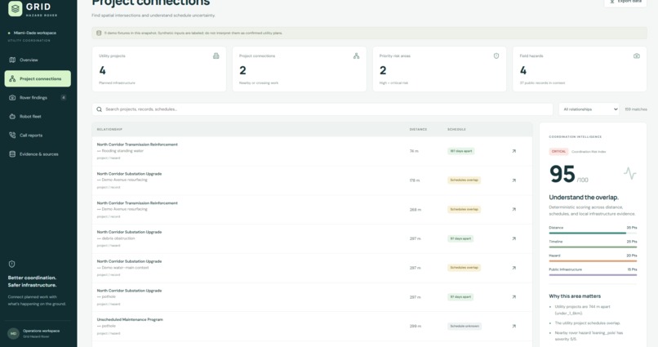Click the Call reports phone icon

[12, 135]
